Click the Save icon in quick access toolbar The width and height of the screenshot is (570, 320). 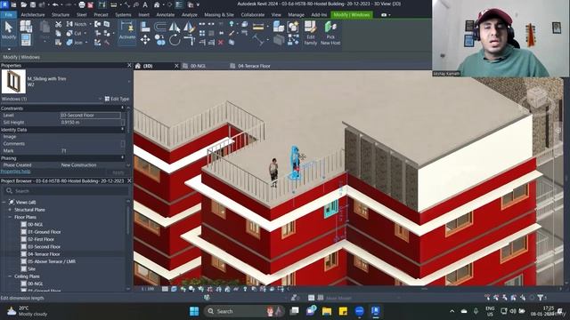33,4
